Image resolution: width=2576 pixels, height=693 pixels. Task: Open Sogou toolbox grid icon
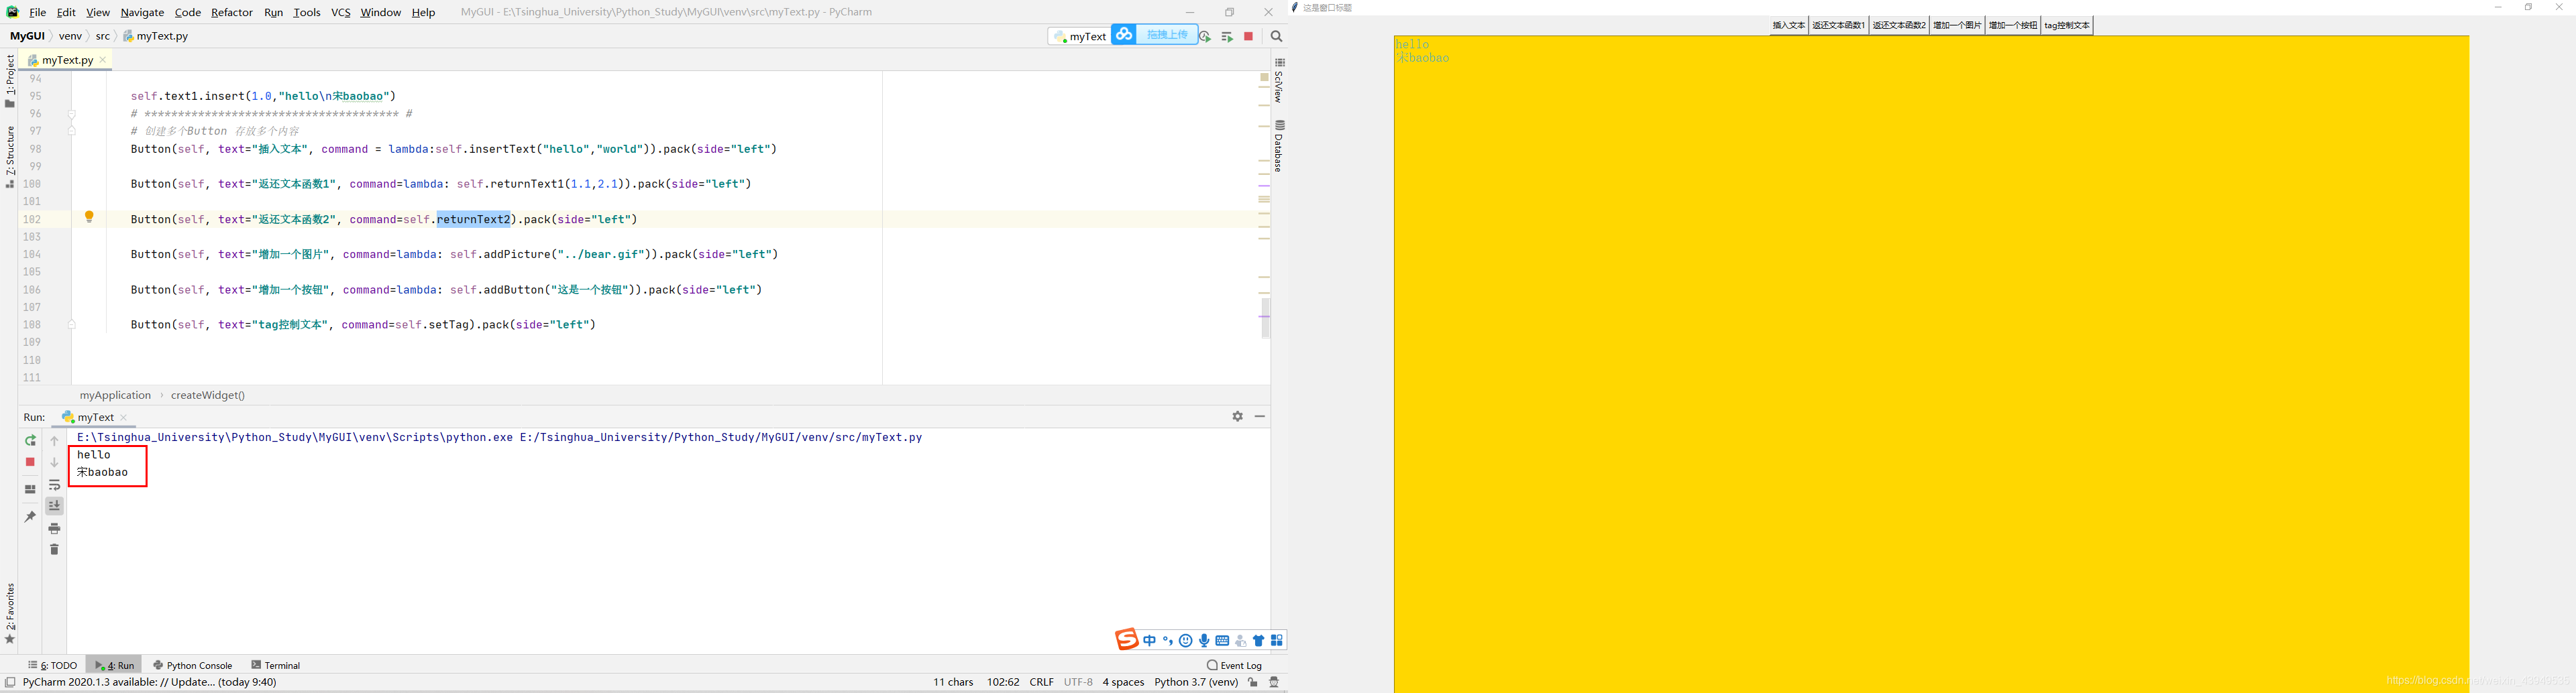[1277, 641]
